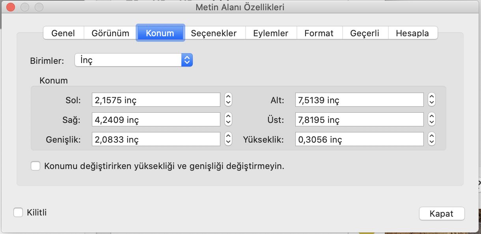Switch to the Genel tab
Viewport: 481px width, 234px height.
click(63, 33)
